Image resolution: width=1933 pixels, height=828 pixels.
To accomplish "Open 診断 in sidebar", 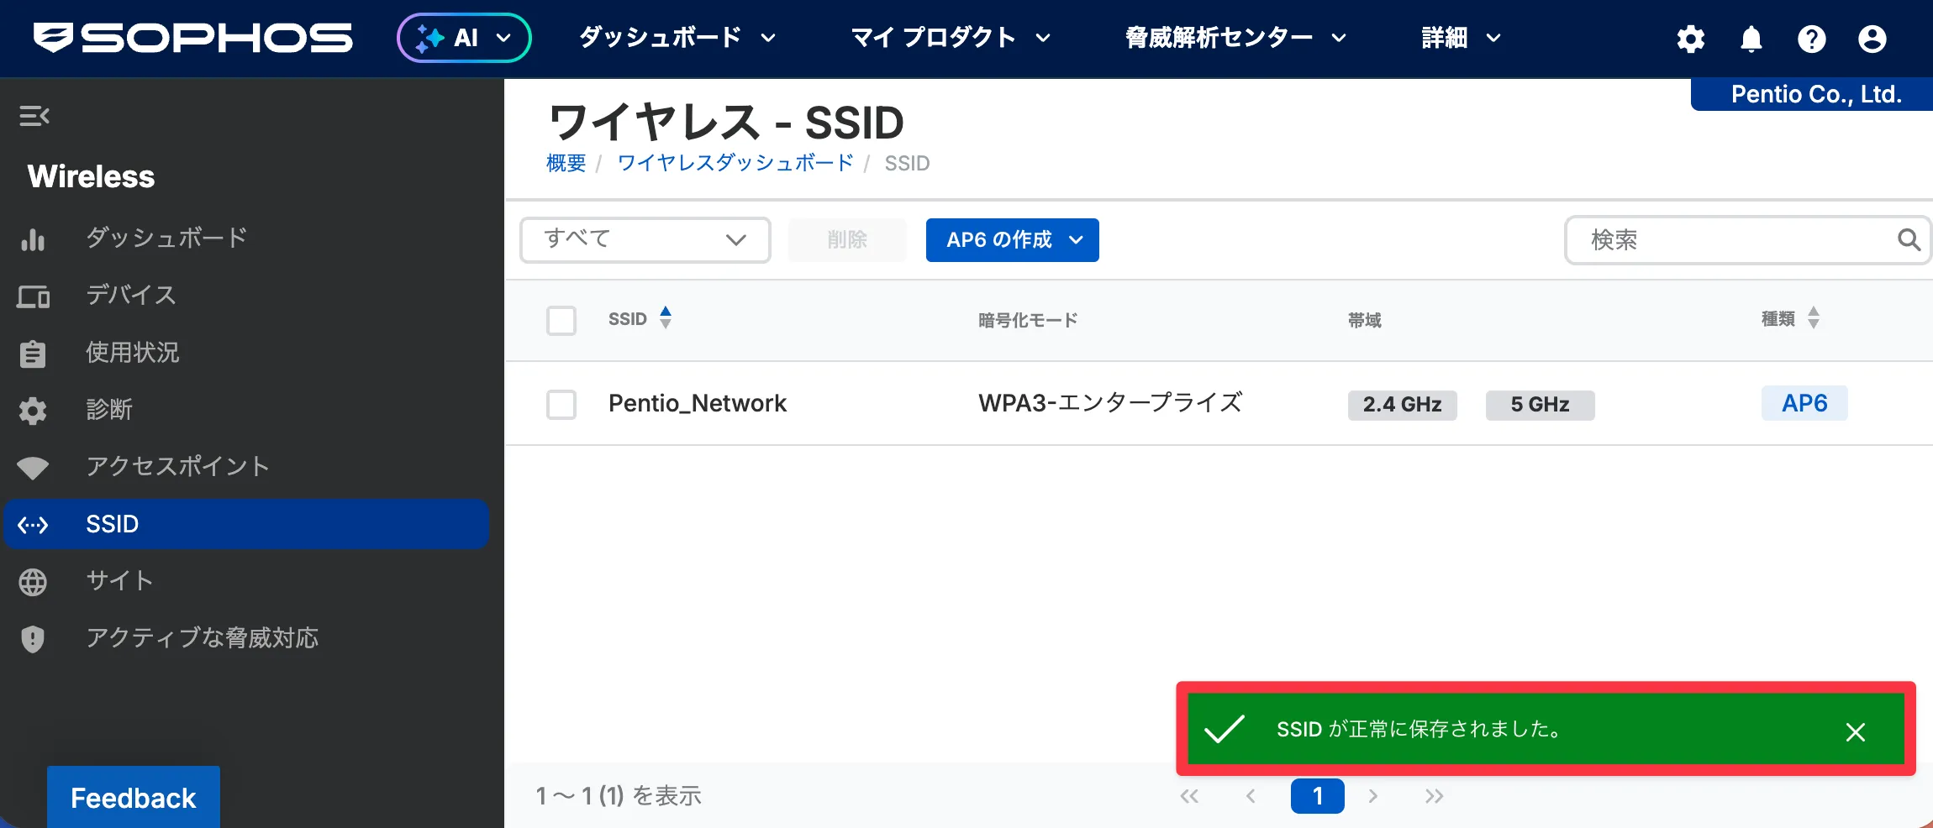I will coord(109,409).
